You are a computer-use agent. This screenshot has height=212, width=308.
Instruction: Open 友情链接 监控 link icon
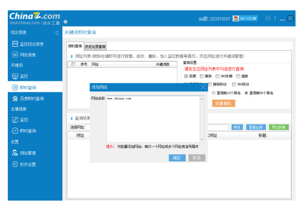15,120
